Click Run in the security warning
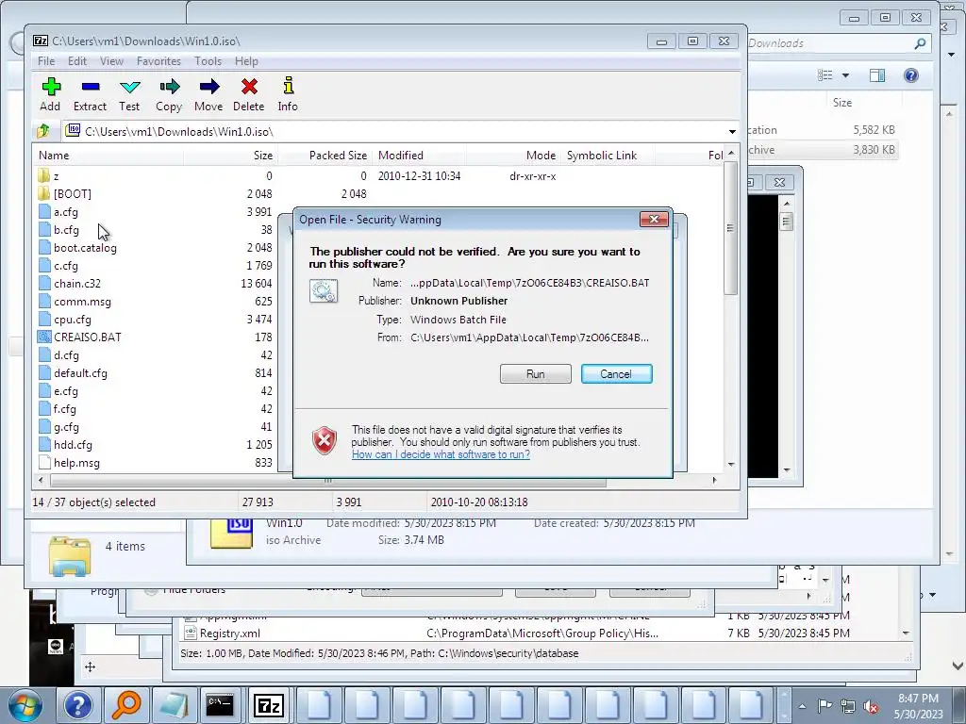The width and height of the screenshot is (966, 724). (536, 373)
